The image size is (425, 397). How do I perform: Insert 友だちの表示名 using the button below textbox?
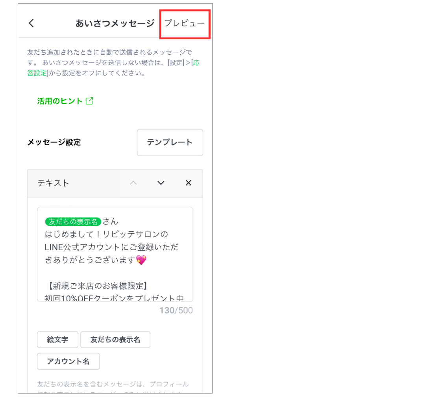tap(115, 340)
